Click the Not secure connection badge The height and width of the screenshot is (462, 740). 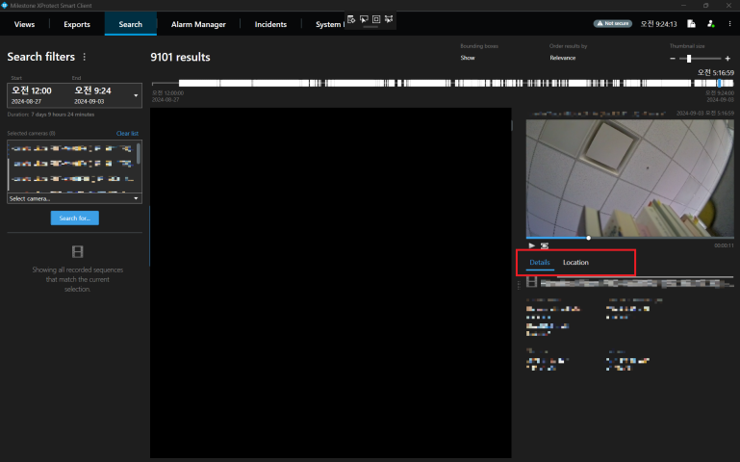click(x=613, y=23)
